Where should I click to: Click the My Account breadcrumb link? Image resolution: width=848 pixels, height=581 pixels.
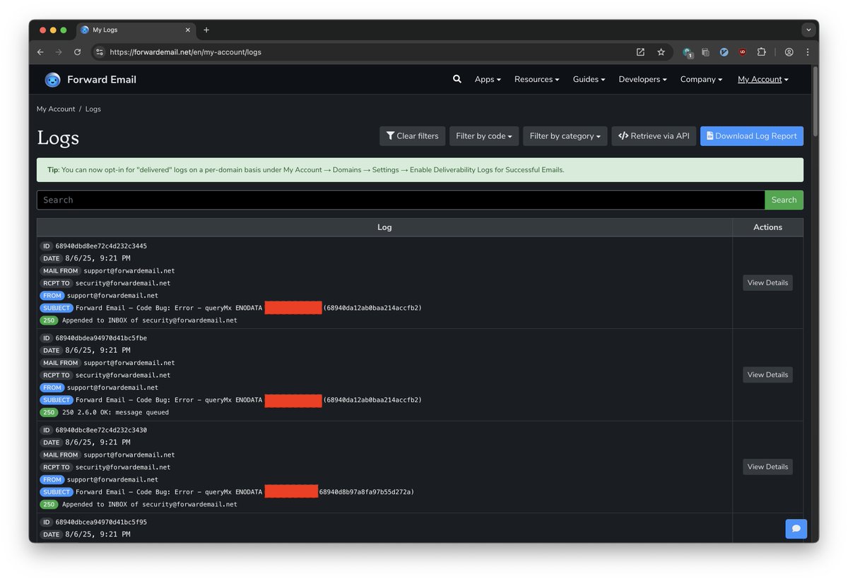(56, 109)
